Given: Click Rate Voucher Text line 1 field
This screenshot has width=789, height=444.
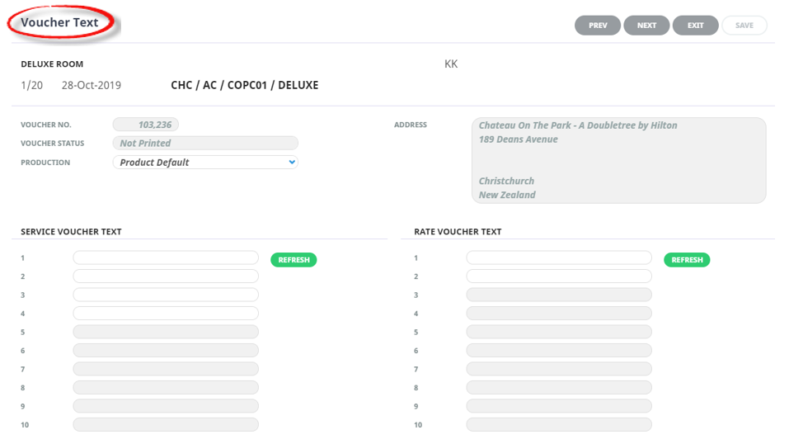Looking at the screenshot, I should point(559,258).
